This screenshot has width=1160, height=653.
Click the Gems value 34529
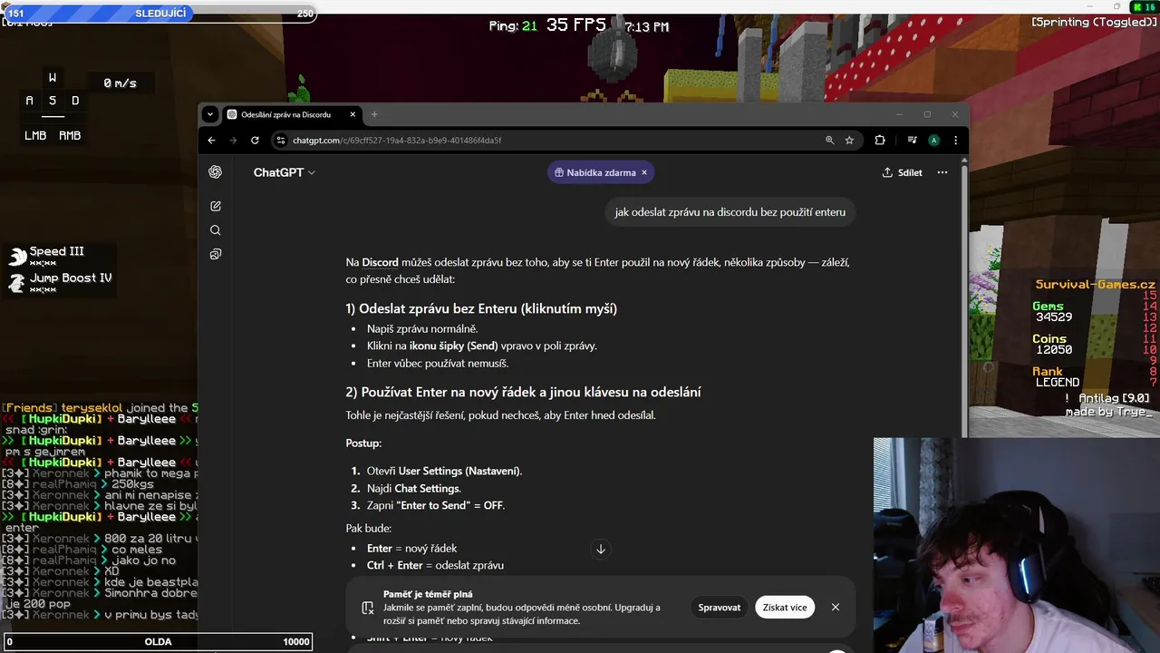click(1054, 317)
